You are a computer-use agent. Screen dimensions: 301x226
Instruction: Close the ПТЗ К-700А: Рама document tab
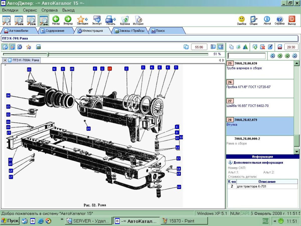tap(5, 60)
